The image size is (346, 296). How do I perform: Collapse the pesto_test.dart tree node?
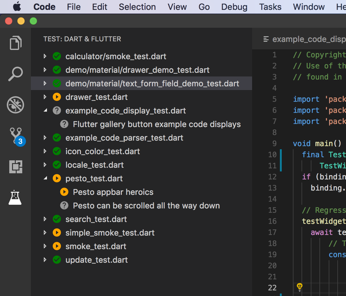point(45,179)
